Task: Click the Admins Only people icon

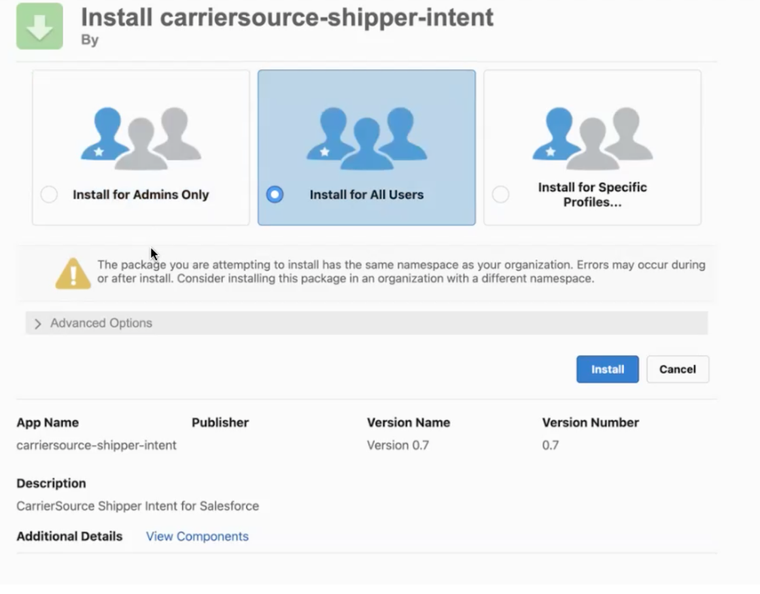Action: [141, 139]
